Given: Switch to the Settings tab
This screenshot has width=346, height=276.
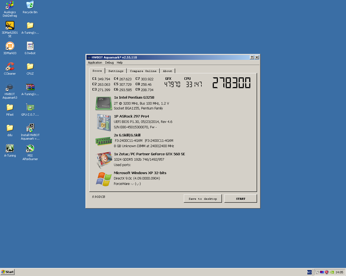Looking at the screenshot, I should (x=116, y=71).
